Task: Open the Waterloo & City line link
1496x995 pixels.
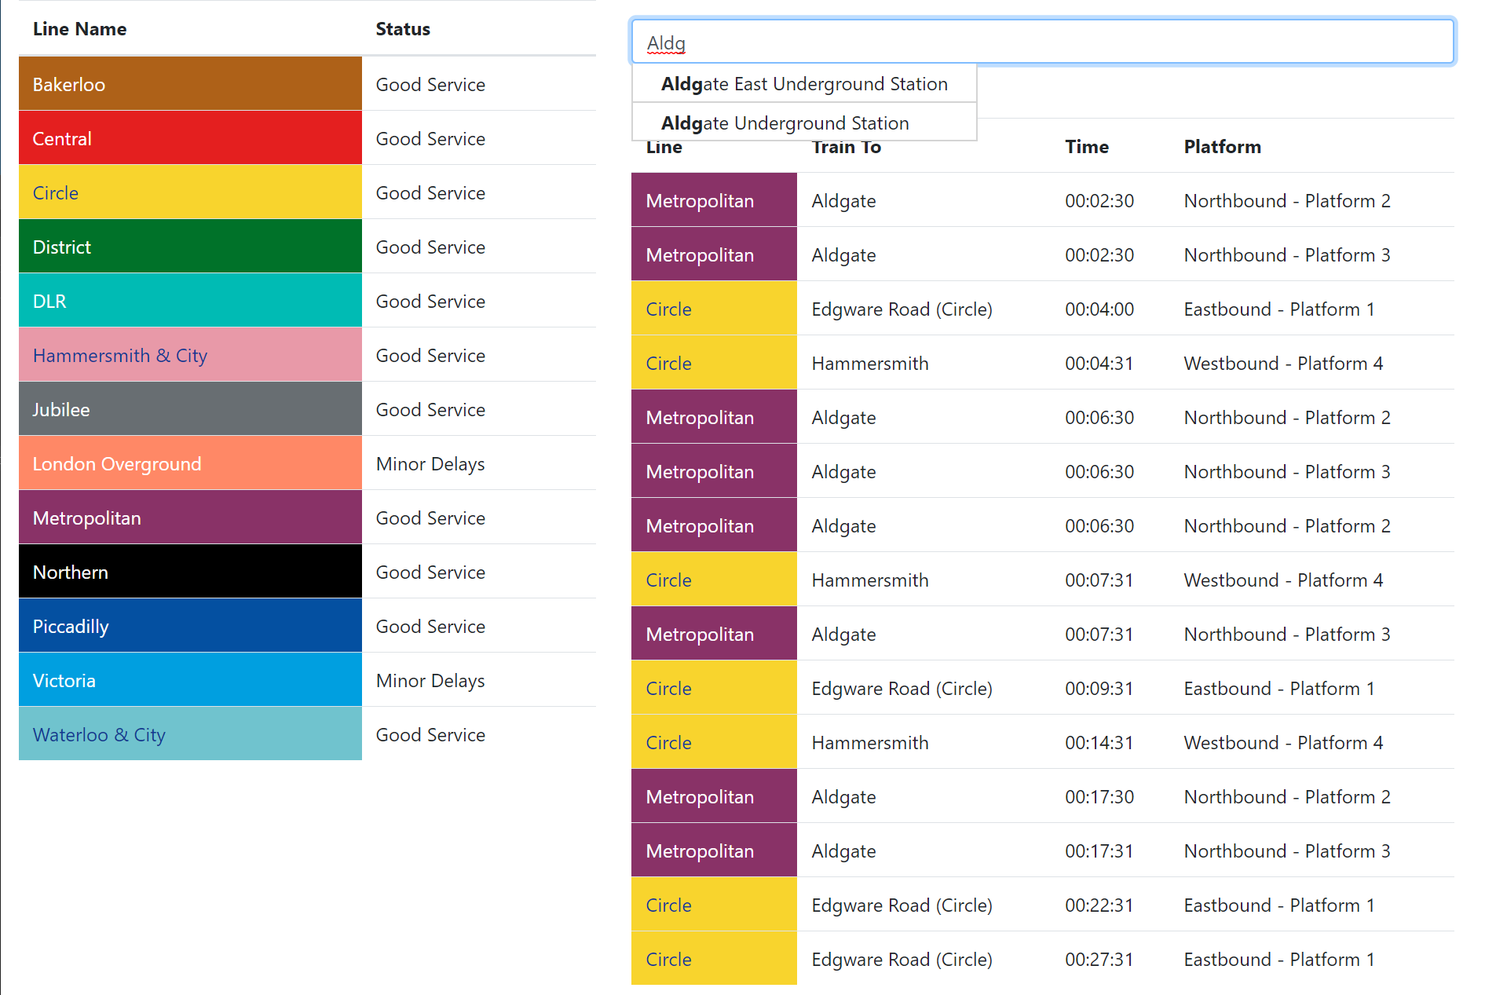Action: 99,735
